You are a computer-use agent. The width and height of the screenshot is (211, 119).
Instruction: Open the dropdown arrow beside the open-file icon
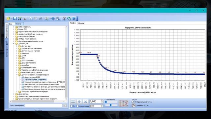(x=12, y=19)
